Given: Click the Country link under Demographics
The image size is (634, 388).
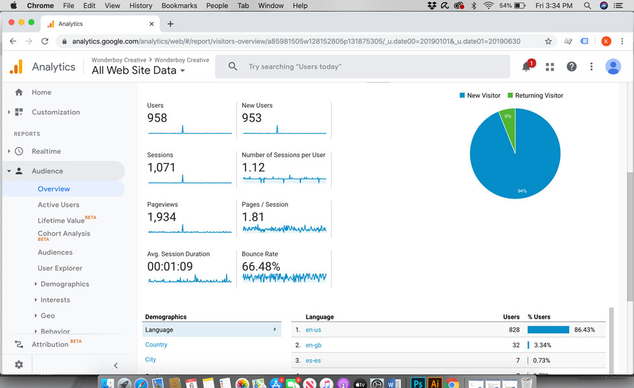Looking at the screenshot, I should click(x=156, y=345).
